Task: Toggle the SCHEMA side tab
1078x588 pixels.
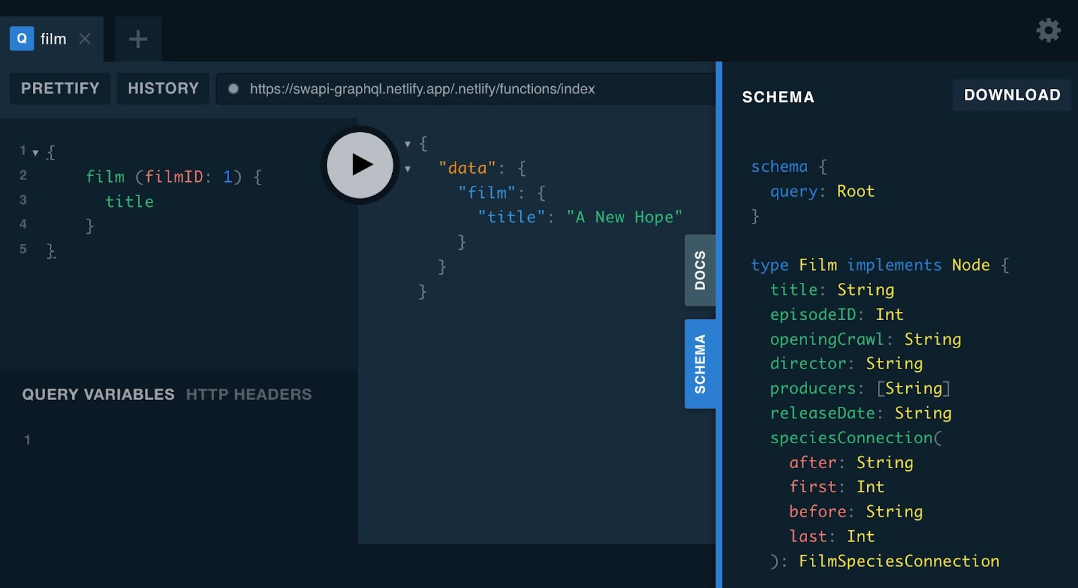Action: [700, 364]
